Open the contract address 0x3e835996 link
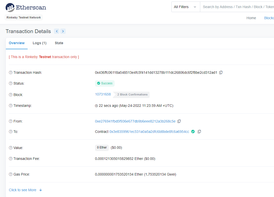The image size is (274, 197). [149, 132]
